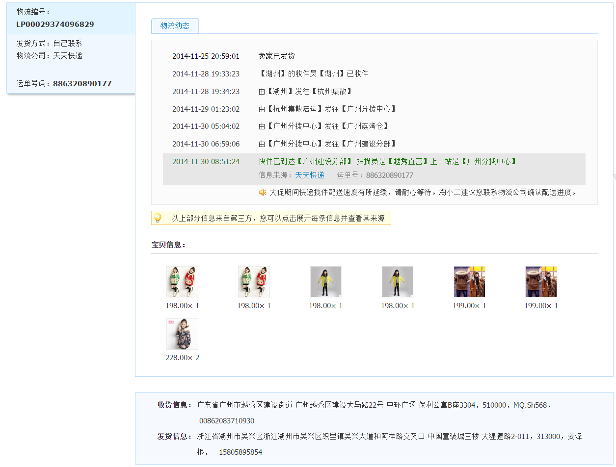Expand entry 【湖州】的收件员【湖州】已收件
This screenshot has width=616, height=467.
[x=313, y=74]
